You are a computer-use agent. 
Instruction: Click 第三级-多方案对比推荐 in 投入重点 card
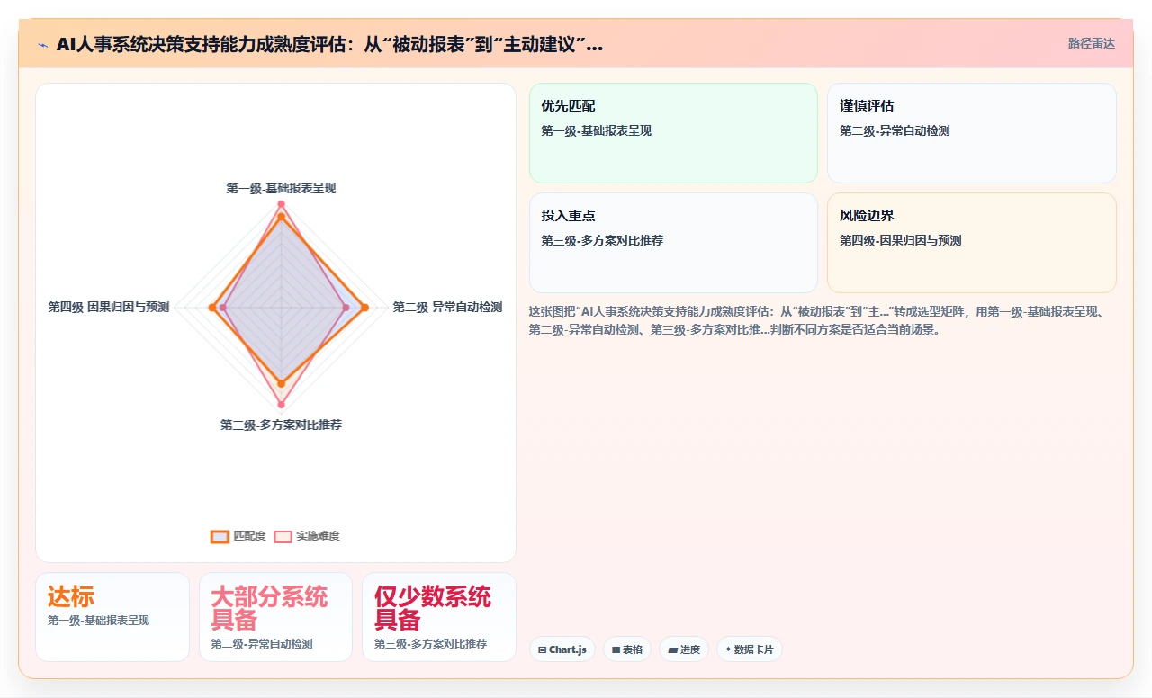coord(602,240)
